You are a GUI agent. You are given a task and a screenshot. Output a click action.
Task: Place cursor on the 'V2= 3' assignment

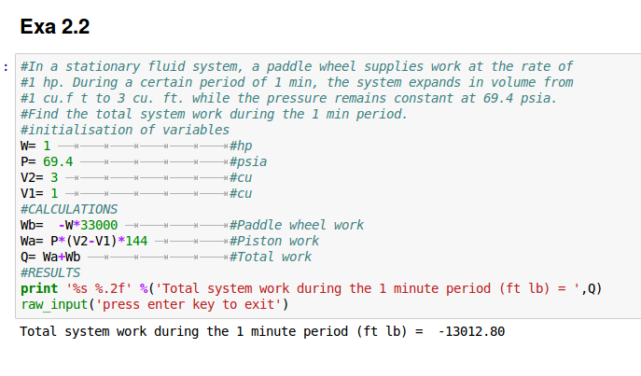pos(38,177)
